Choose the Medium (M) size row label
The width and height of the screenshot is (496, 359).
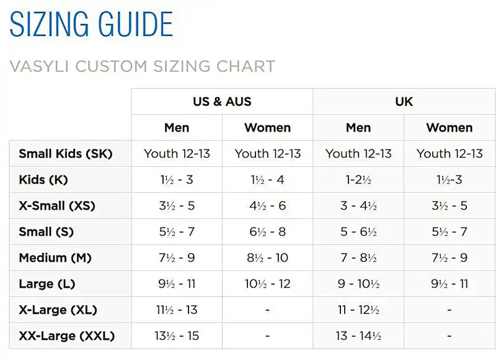pos(55,258)
